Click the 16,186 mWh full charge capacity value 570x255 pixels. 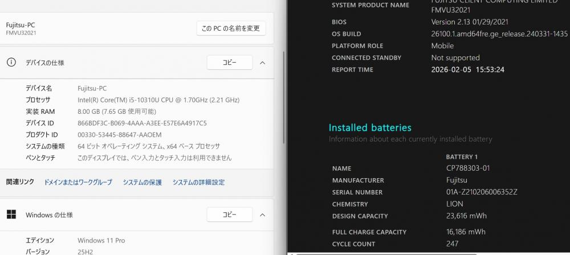point(466,232)
